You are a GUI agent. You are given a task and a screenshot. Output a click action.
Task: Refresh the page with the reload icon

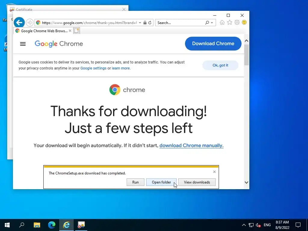click(x=150, y=23)
